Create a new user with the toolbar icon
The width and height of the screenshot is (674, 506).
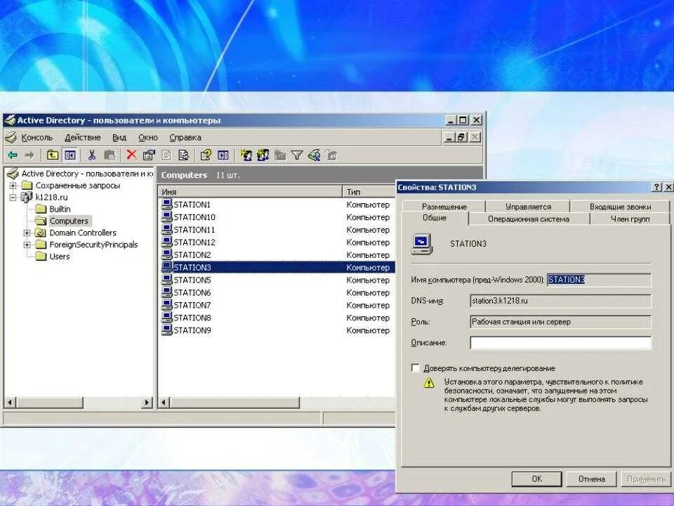[x=246, y=155]
